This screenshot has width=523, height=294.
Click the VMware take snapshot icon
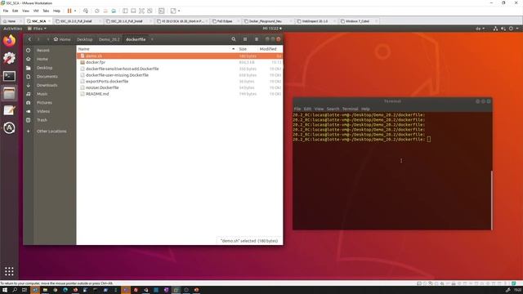97,11
